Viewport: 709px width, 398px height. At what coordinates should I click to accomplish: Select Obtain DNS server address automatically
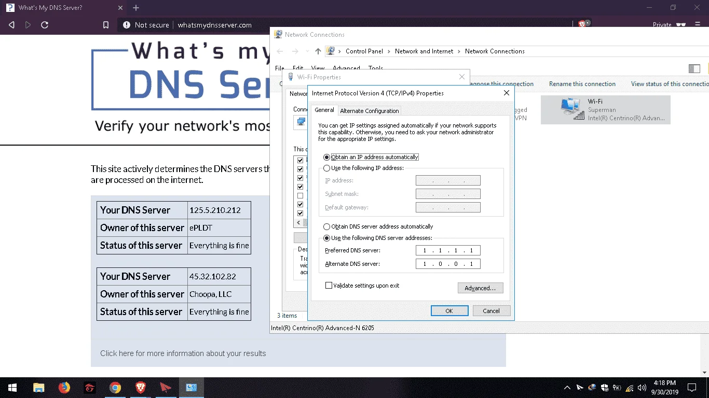(378, 226)
